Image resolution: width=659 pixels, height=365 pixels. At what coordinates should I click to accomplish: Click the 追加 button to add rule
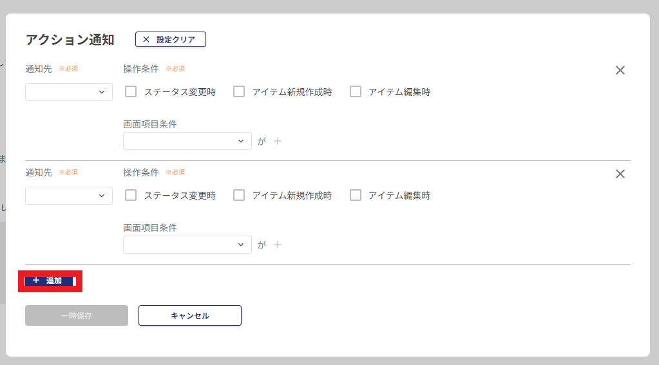50,281
